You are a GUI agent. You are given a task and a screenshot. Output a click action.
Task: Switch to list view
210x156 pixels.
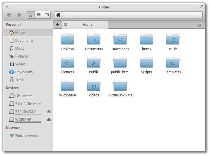click(x=39, y=15)
